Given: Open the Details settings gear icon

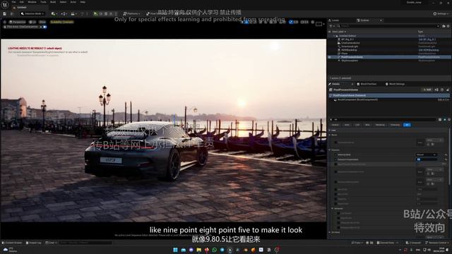Looking at the screenshot, I should (449, 119).
